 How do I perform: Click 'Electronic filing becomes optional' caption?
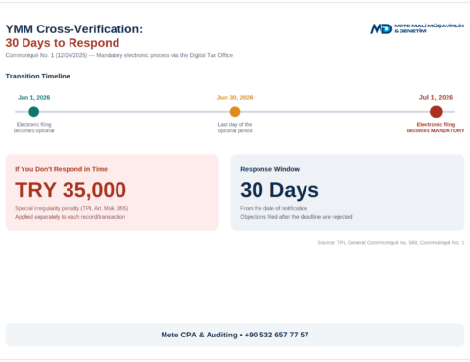pyautogui.click(x=34, y=128)
